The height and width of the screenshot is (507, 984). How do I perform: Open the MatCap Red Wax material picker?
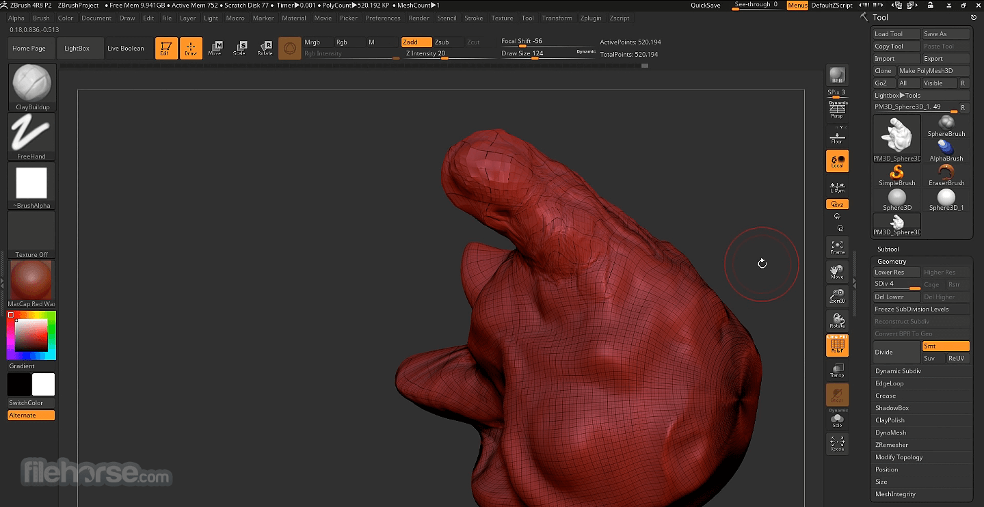pyautogui.click(x=31, y=284)
